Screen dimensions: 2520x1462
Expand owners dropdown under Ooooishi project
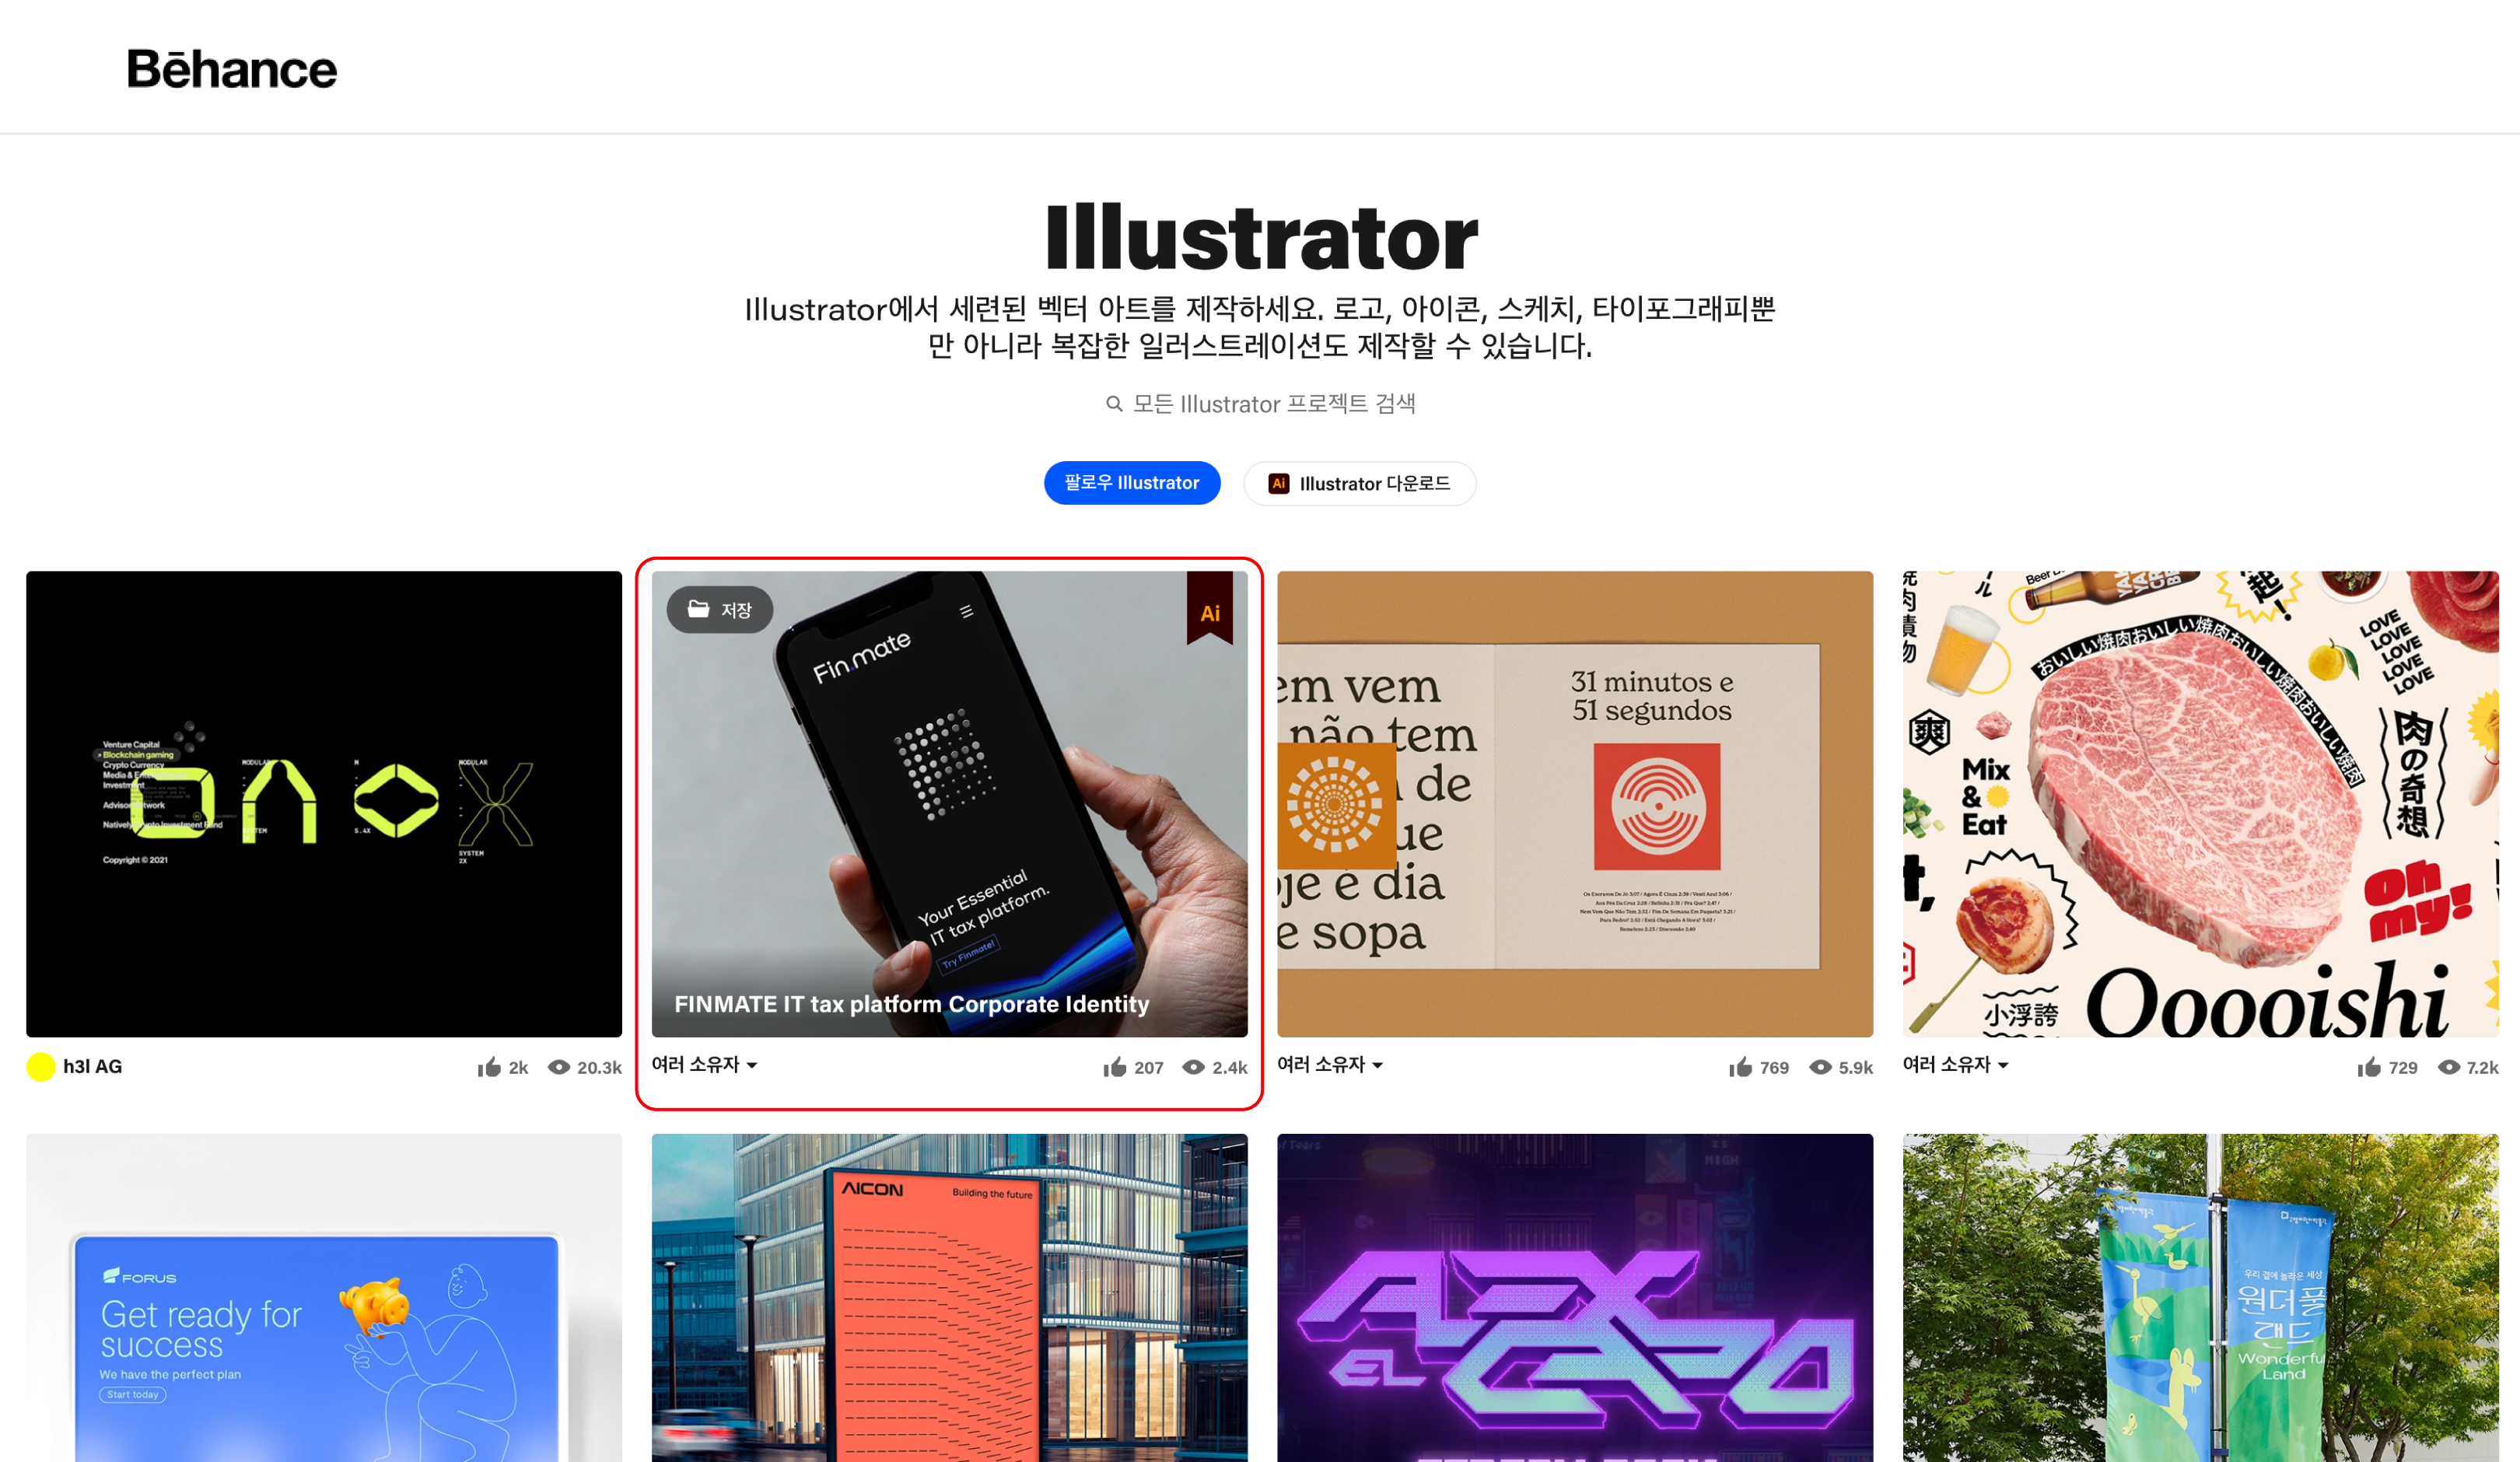[1956, 1065]
